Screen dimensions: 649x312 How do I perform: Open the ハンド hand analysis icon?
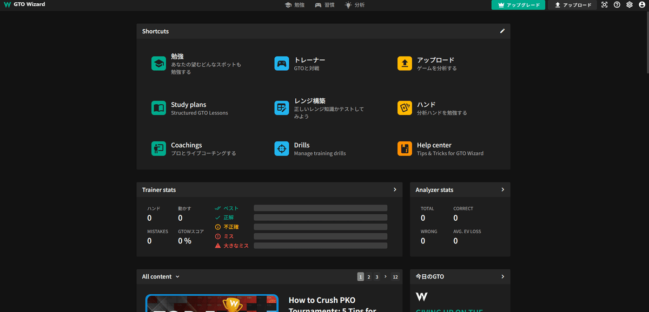pyautogui.click(x=405, y=108)
